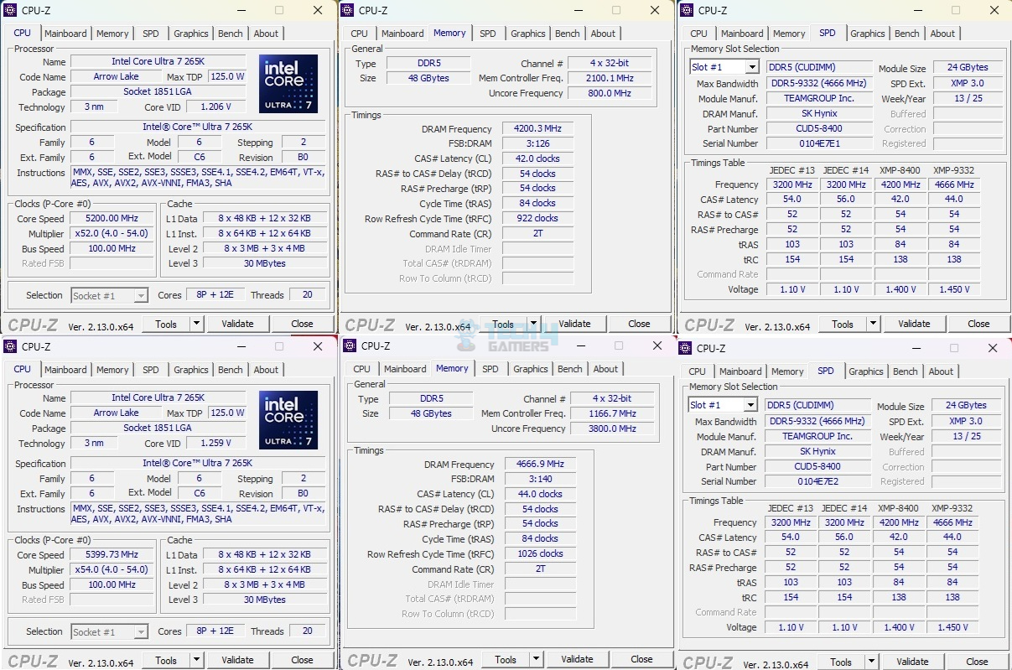Select About tab in bottom-left CPU window

coord(266,370)
